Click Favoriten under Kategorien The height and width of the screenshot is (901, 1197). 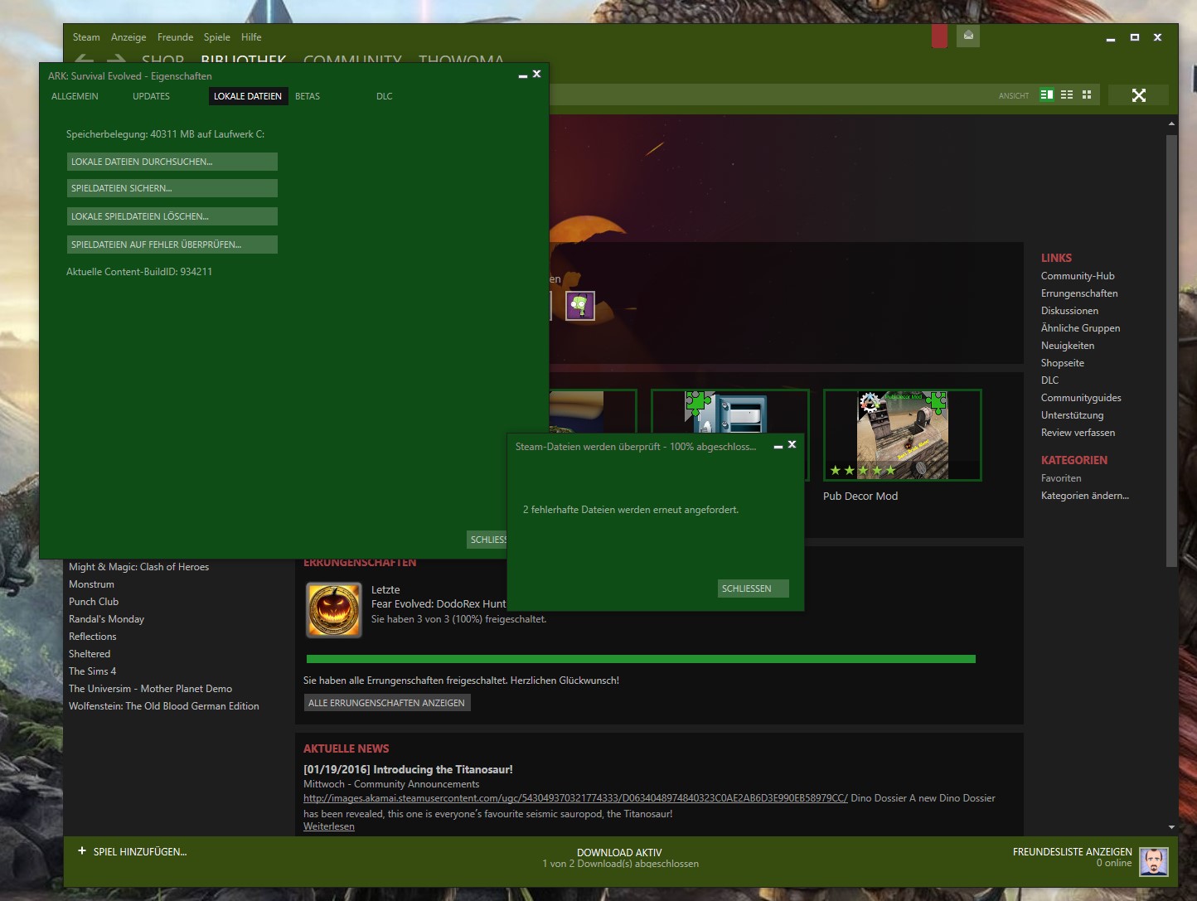point(1061,478)
